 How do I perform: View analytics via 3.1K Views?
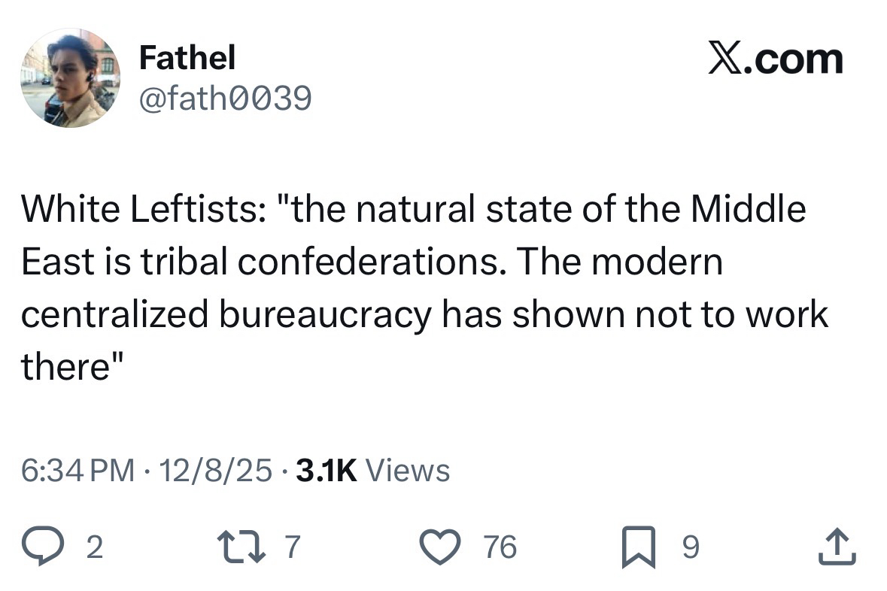[374, 471]
